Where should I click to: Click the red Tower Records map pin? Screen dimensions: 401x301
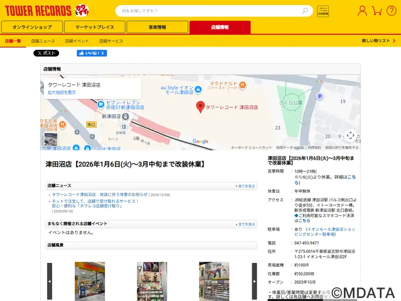click(200, 107)
